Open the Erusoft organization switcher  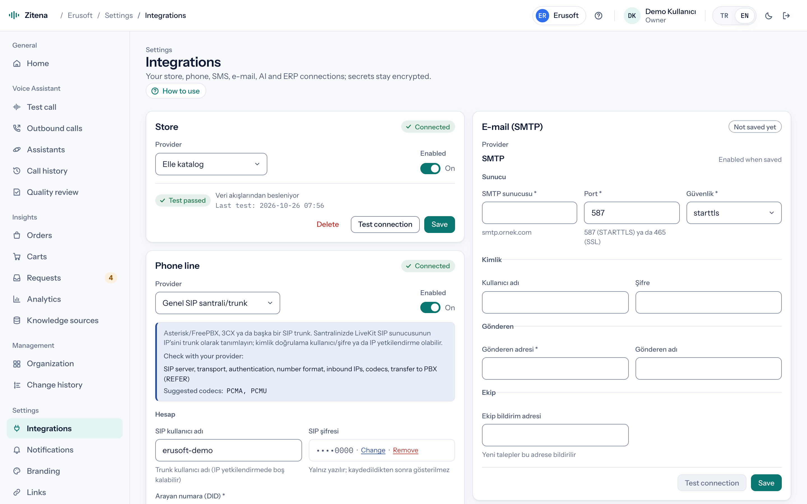point(559,16)
